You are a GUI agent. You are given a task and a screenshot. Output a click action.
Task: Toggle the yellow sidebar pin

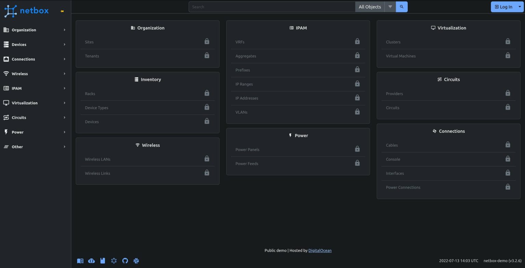click(x=62, y=11)
